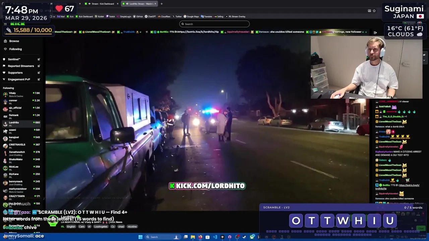Open kangjoel's channel in Following list
Image resolution: width=429 pixels, height=241 pixels.
[x=21, y=139]
